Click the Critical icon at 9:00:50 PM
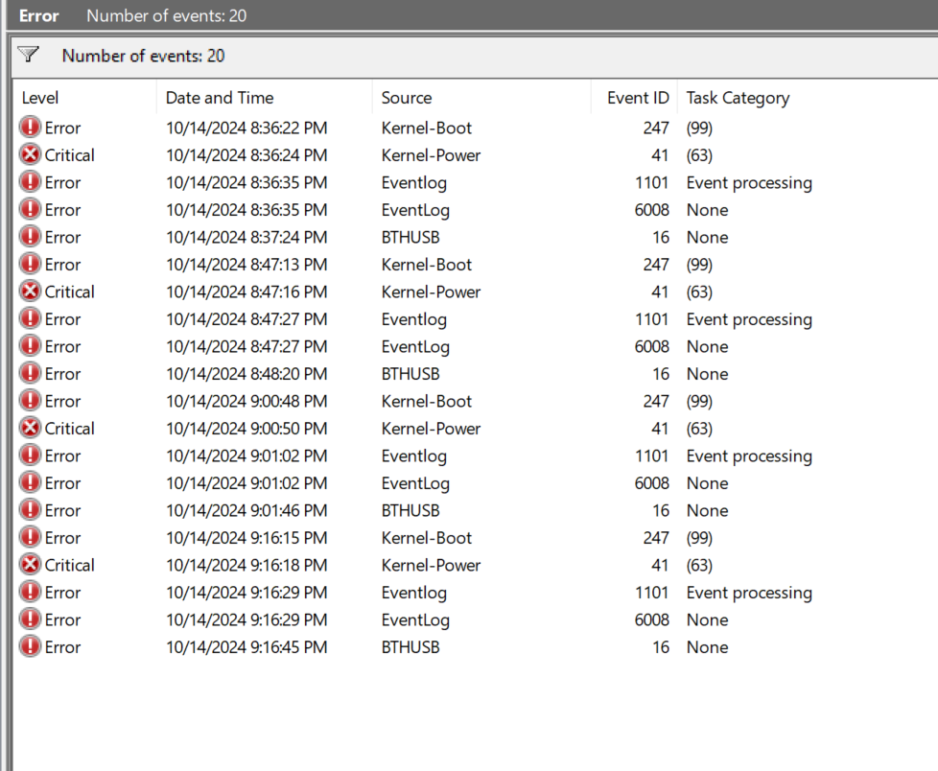938x771 pixels. (x=30, y=429)
